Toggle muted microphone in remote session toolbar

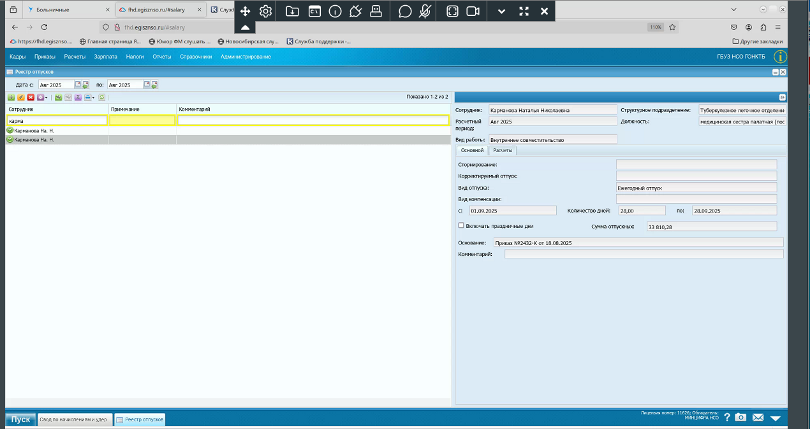[425, 11]
